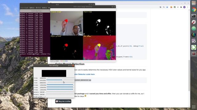Select the red image app at the dock bottom
Screen dimensions: 197x110
[194, 54]
